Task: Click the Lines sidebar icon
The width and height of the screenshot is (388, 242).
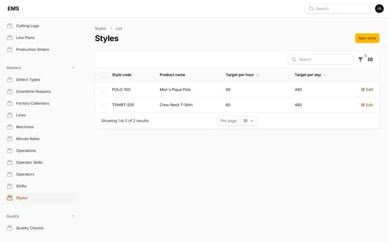Action: coord(10,115)
